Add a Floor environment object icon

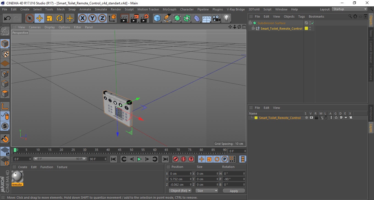pos(207,18)
